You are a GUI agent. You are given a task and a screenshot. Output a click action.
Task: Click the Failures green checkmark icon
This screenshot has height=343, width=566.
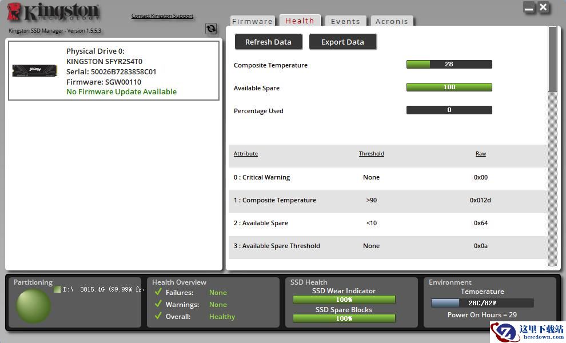158,292
